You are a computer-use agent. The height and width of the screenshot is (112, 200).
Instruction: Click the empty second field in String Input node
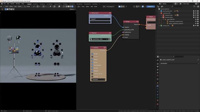[x=100, y=22]
